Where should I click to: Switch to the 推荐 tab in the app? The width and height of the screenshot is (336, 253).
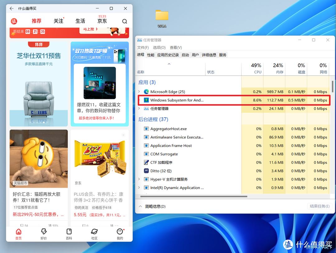click(x=36, y=21)
